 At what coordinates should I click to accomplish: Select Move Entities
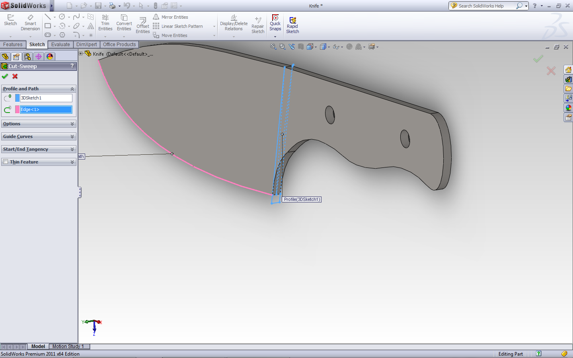pos(170,35)
